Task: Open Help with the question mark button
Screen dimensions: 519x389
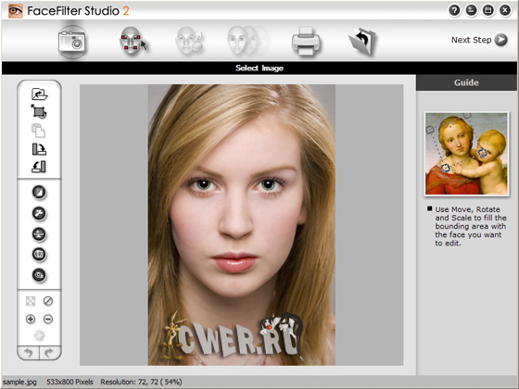Action: pos(454,10)
